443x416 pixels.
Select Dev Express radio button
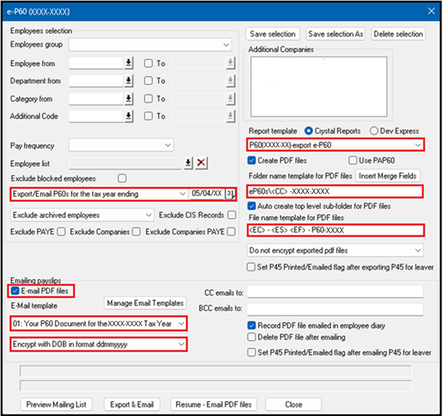click(374, 131)
